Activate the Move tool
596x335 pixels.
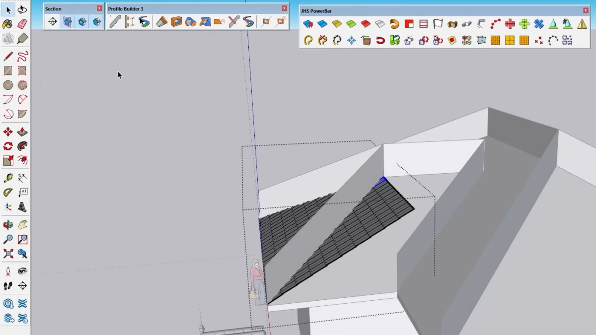pyautogui.click(x=8, y=132)
